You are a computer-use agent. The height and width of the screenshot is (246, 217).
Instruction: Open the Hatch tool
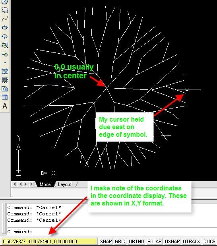[x=5, y=71]
